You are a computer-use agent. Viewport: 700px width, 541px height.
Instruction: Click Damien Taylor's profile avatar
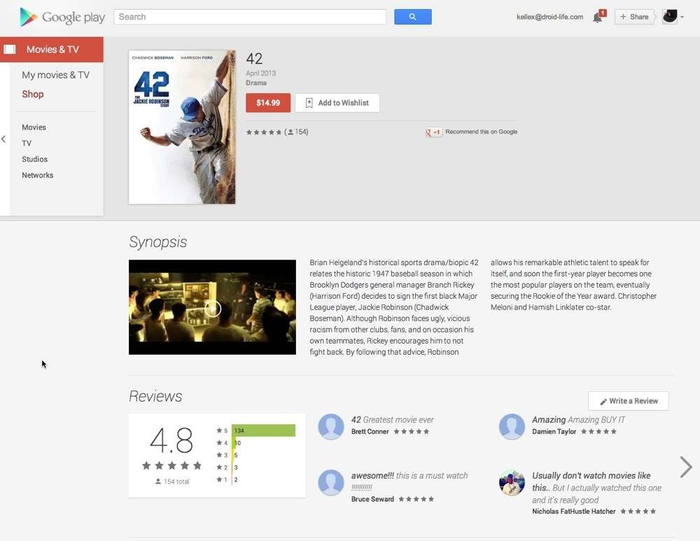point(512,426)
